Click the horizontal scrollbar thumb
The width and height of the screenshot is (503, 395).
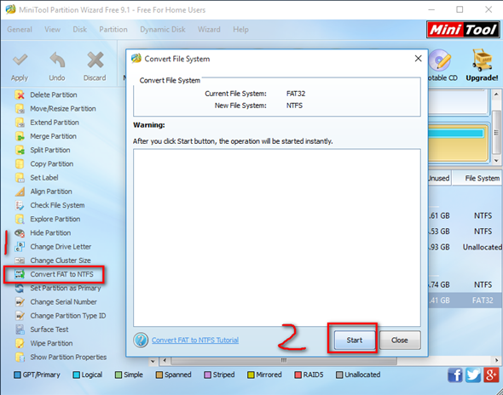(x=284, y=360)
